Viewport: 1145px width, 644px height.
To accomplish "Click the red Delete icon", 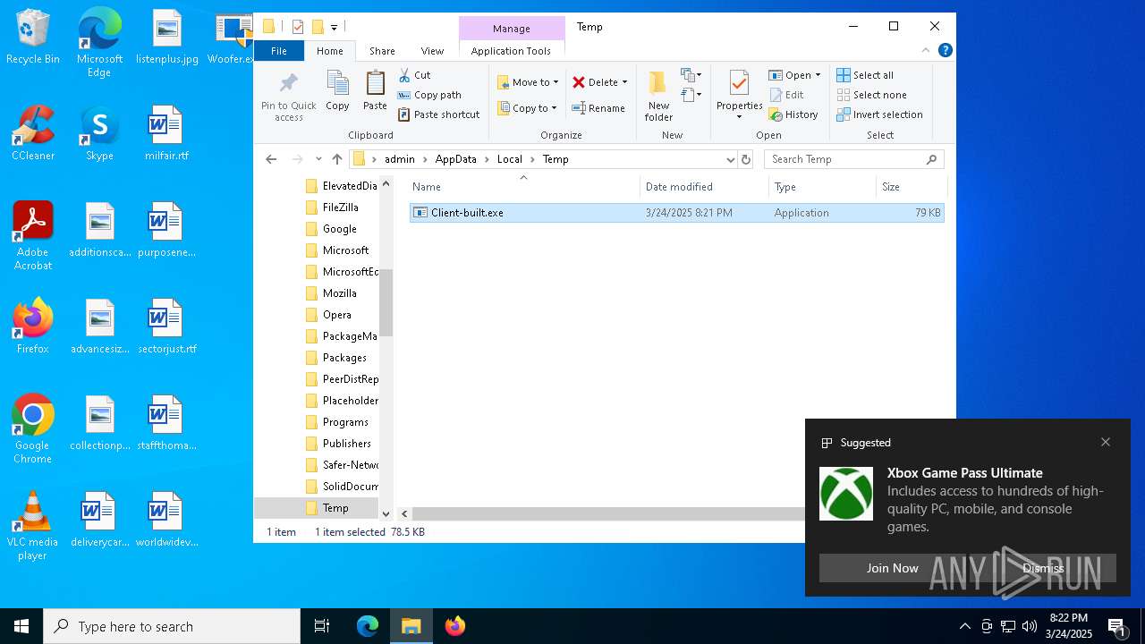I will coord(579,82).
